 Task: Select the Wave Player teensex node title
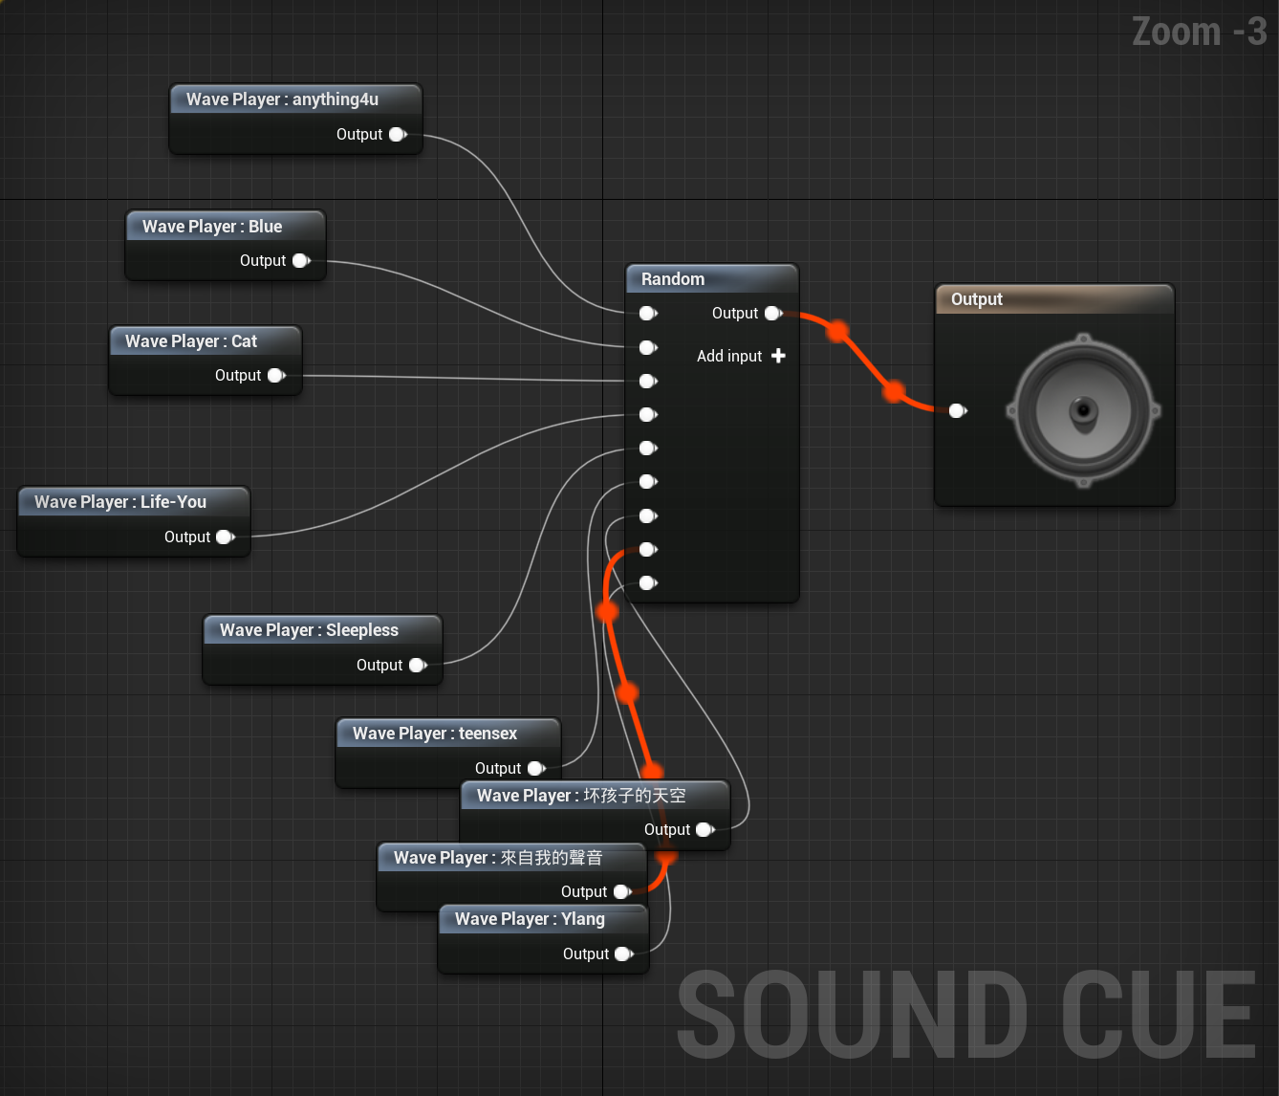coord(448,734)
